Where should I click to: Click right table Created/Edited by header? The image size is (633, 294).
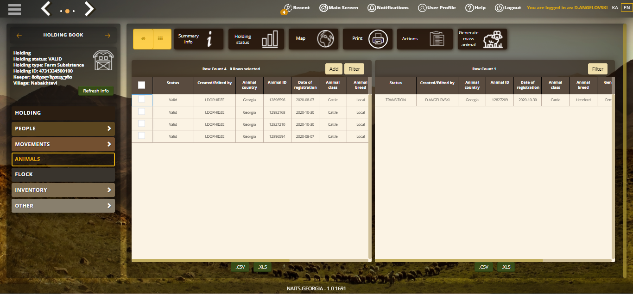pyautogui.click(x=437, y=85)
